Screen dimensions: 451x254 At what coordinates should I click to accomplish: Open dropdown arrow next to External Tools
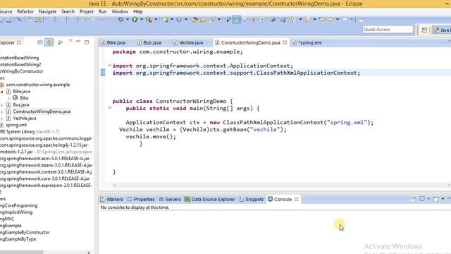click(x=156, y=20)
